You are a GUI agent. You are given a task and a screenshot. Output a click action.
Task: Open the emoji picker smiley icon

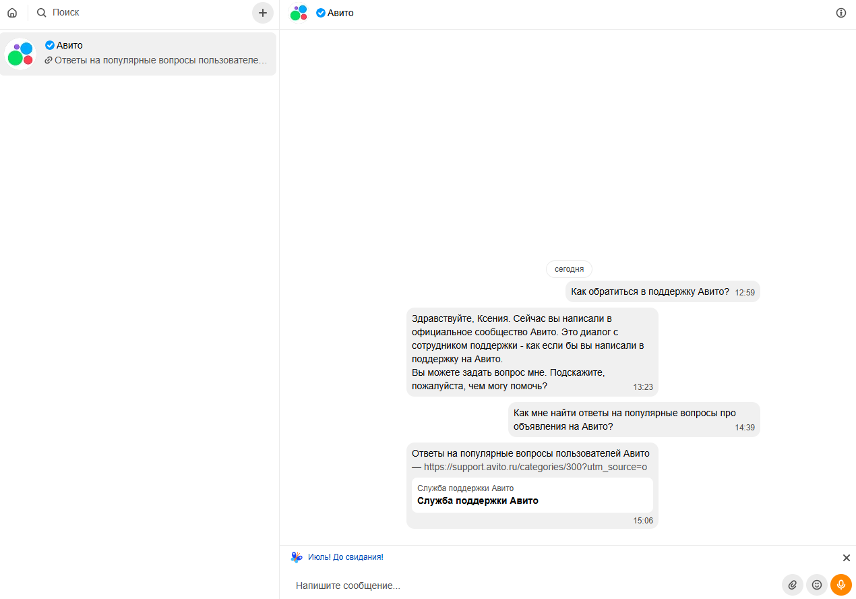pos(817,585)
